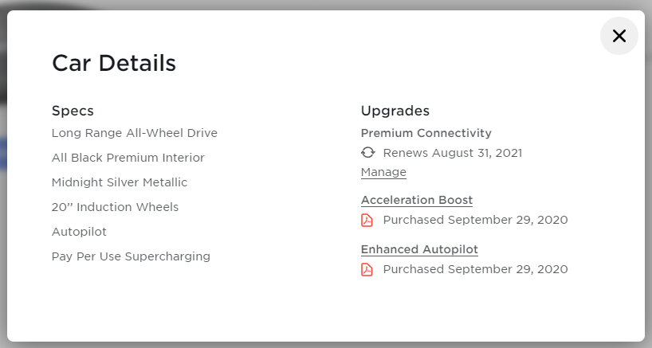Close the Car Details dialog
Screen dimensions: 652x348
coord(619,36)
